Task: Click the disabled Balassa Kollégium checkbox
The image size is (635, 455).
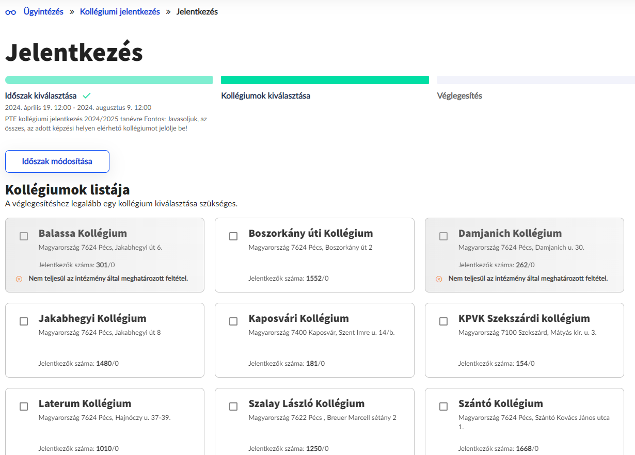Action: [24, 236]
